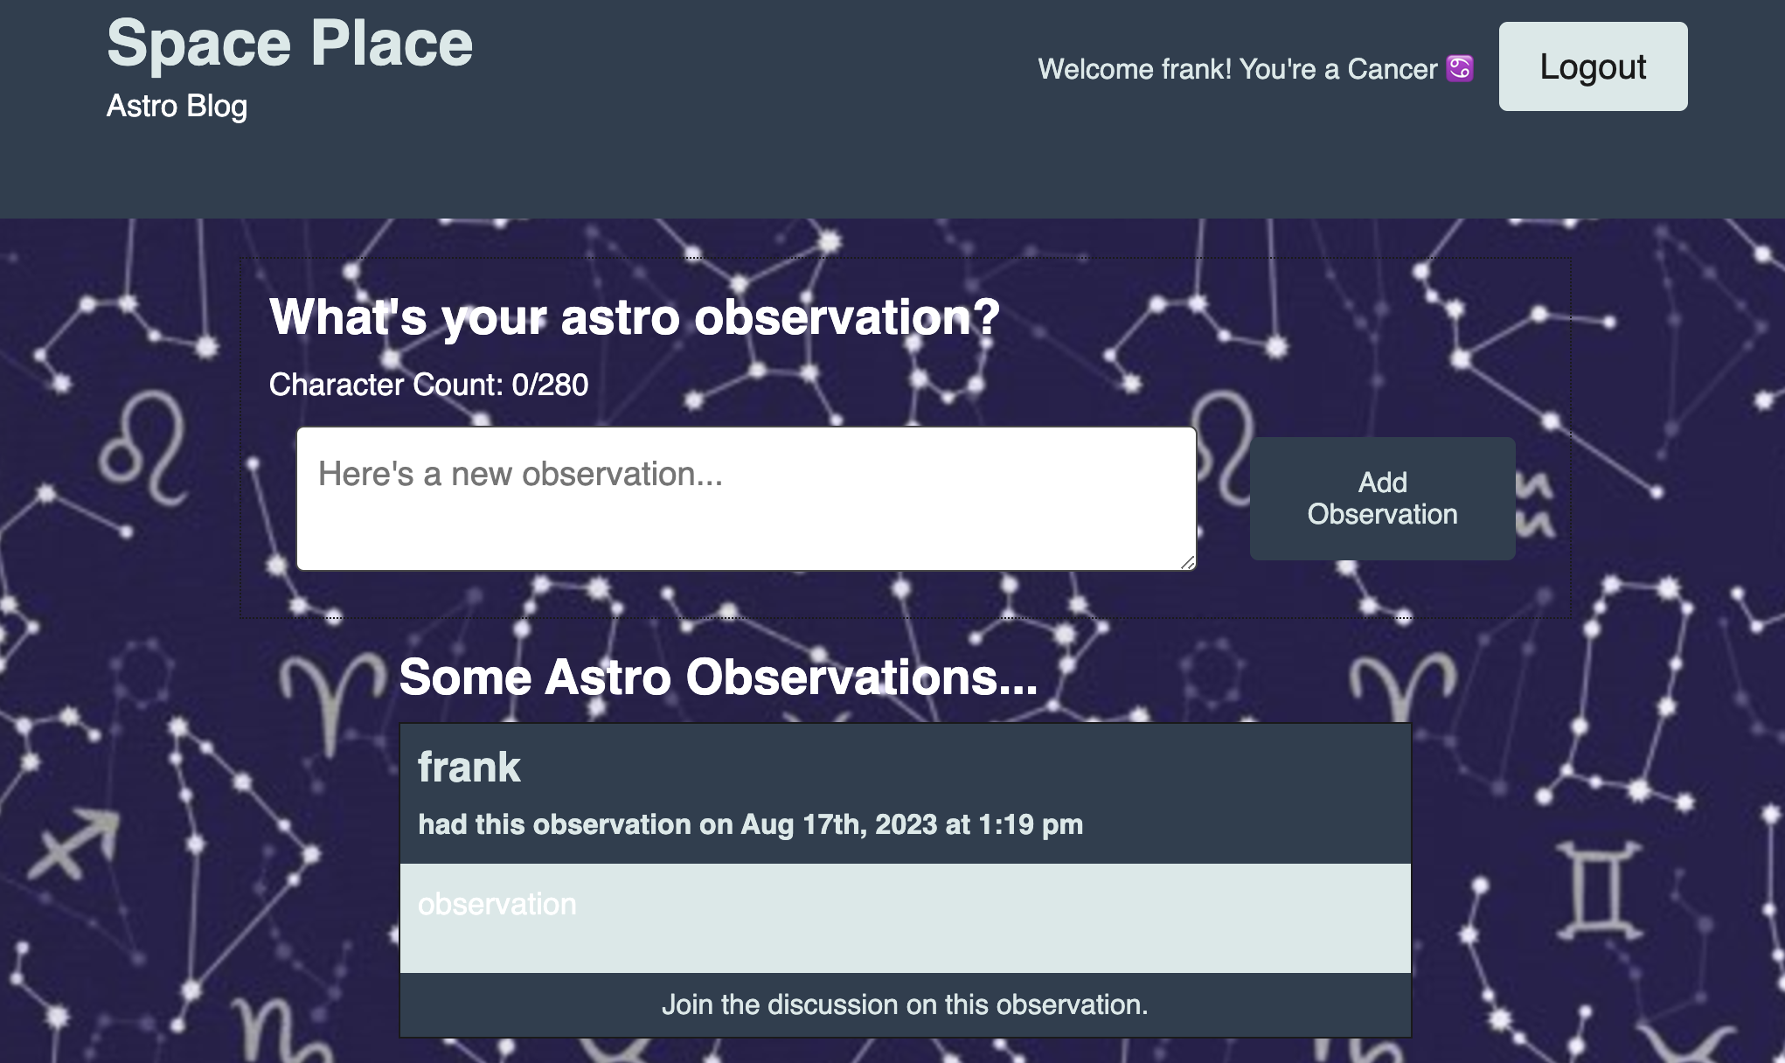1785x1063 pixels.
Task: Click the Welcome frank greeting text
Action: [x=1237, y=69]
